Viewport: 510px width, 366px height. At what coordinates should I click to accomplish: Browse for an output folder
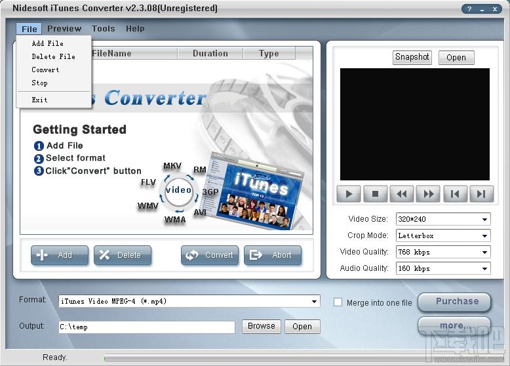click(262, 326)
